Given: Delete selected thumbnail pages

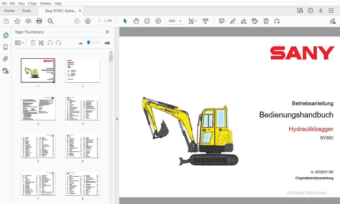Looking at the screenshot, I should (33, 43).
